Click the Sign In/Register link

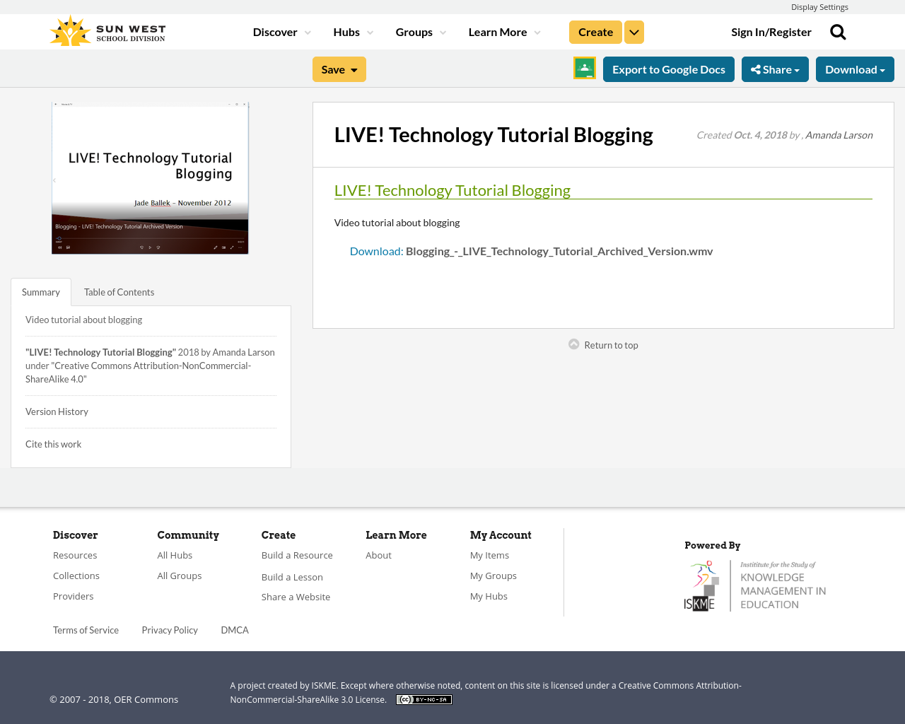(771, 33)
